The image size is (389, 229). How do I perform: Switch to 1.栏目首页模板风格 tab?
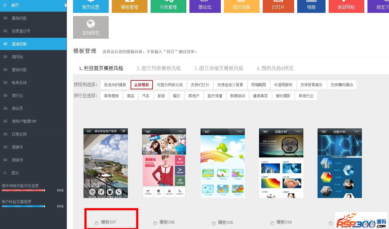[101, 68]
